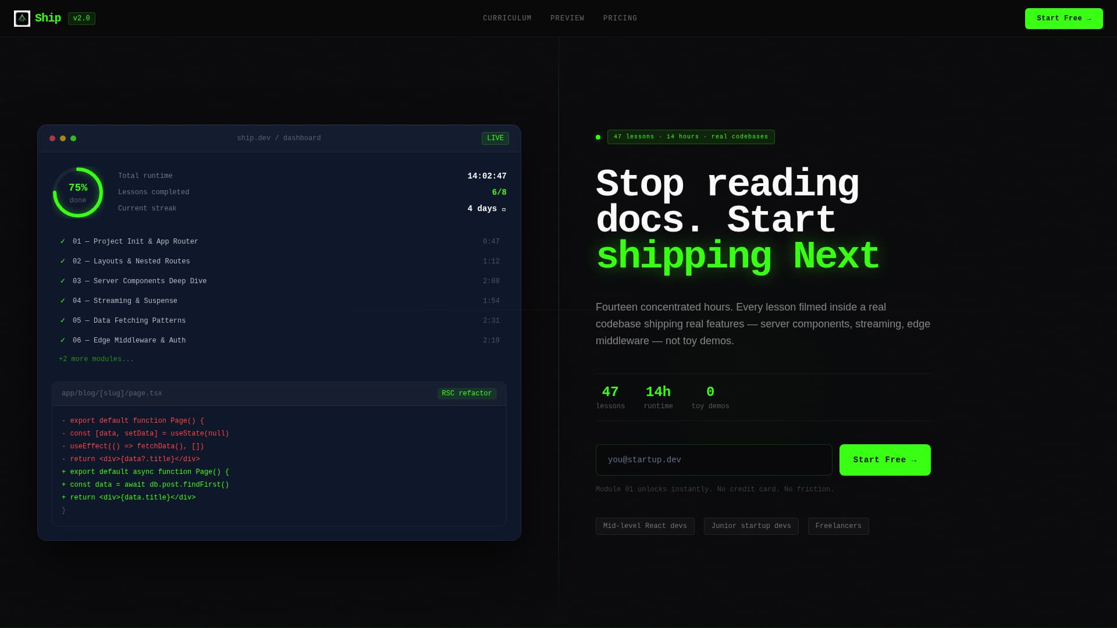Click duration 2:08 of lesson 03
Image resolution: width=1117 pixels, height=628 pixels.
(491, 281)
